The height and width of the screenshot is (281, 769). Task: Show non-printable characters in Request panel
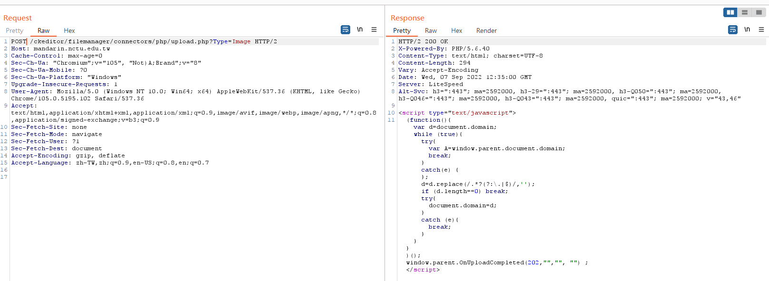pos(360,29)
